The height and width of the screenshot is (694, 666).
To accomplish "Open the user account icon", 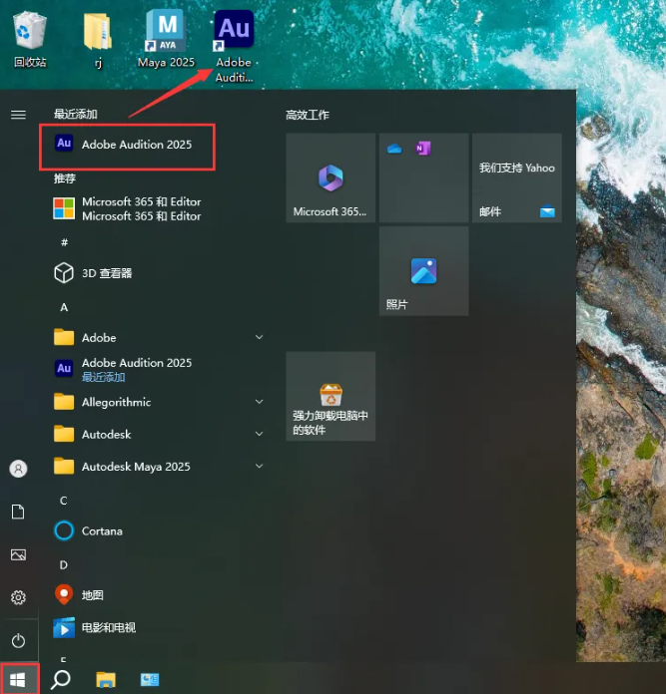I will 18,469.
